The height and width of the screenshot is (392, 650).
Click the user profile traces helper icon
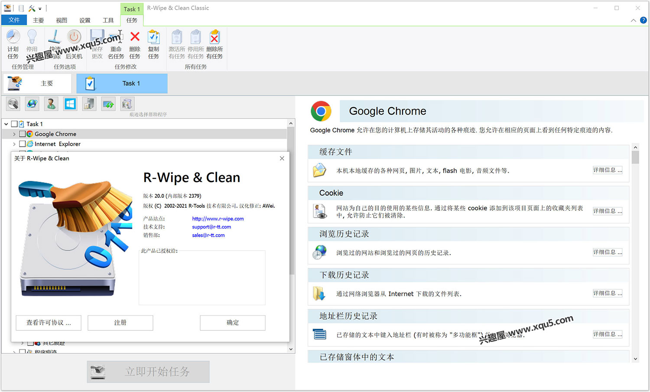[x=51, y=104]
